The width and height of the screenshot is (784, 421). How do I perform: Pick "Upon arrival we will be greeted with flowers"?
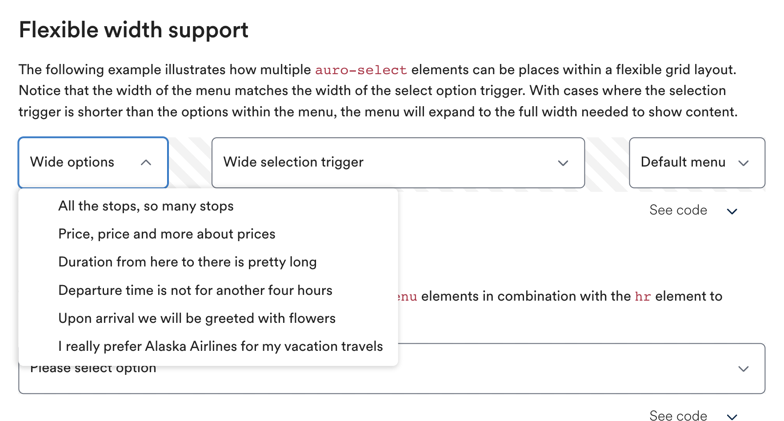[196, 318]
